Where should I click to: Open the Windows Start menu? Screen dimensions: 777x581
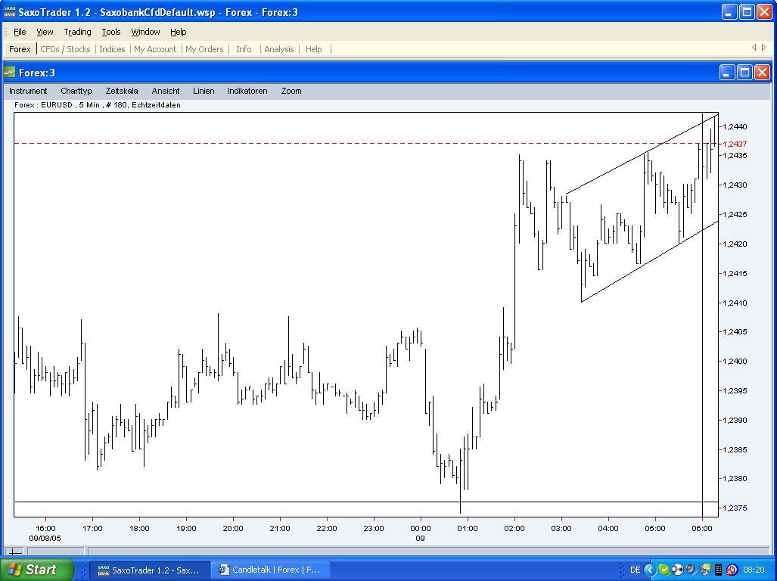[37, 570]
